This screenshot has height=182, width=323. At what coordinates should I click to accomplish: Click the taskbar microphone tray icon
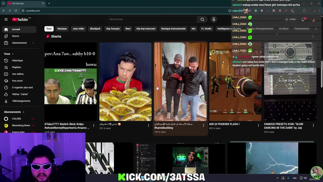point(288,178)
